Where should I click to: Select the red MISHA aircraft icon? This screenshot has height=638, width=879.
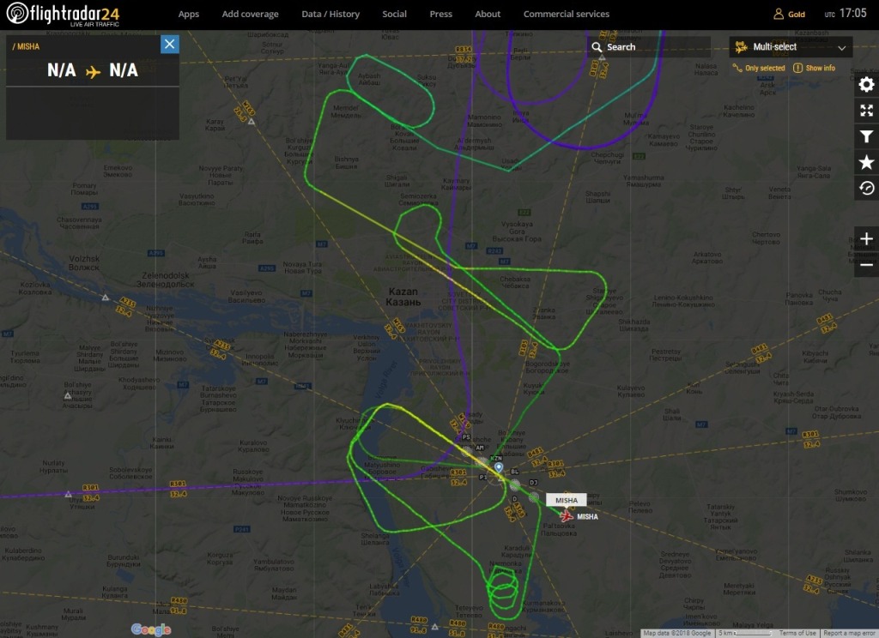point(567,516)
